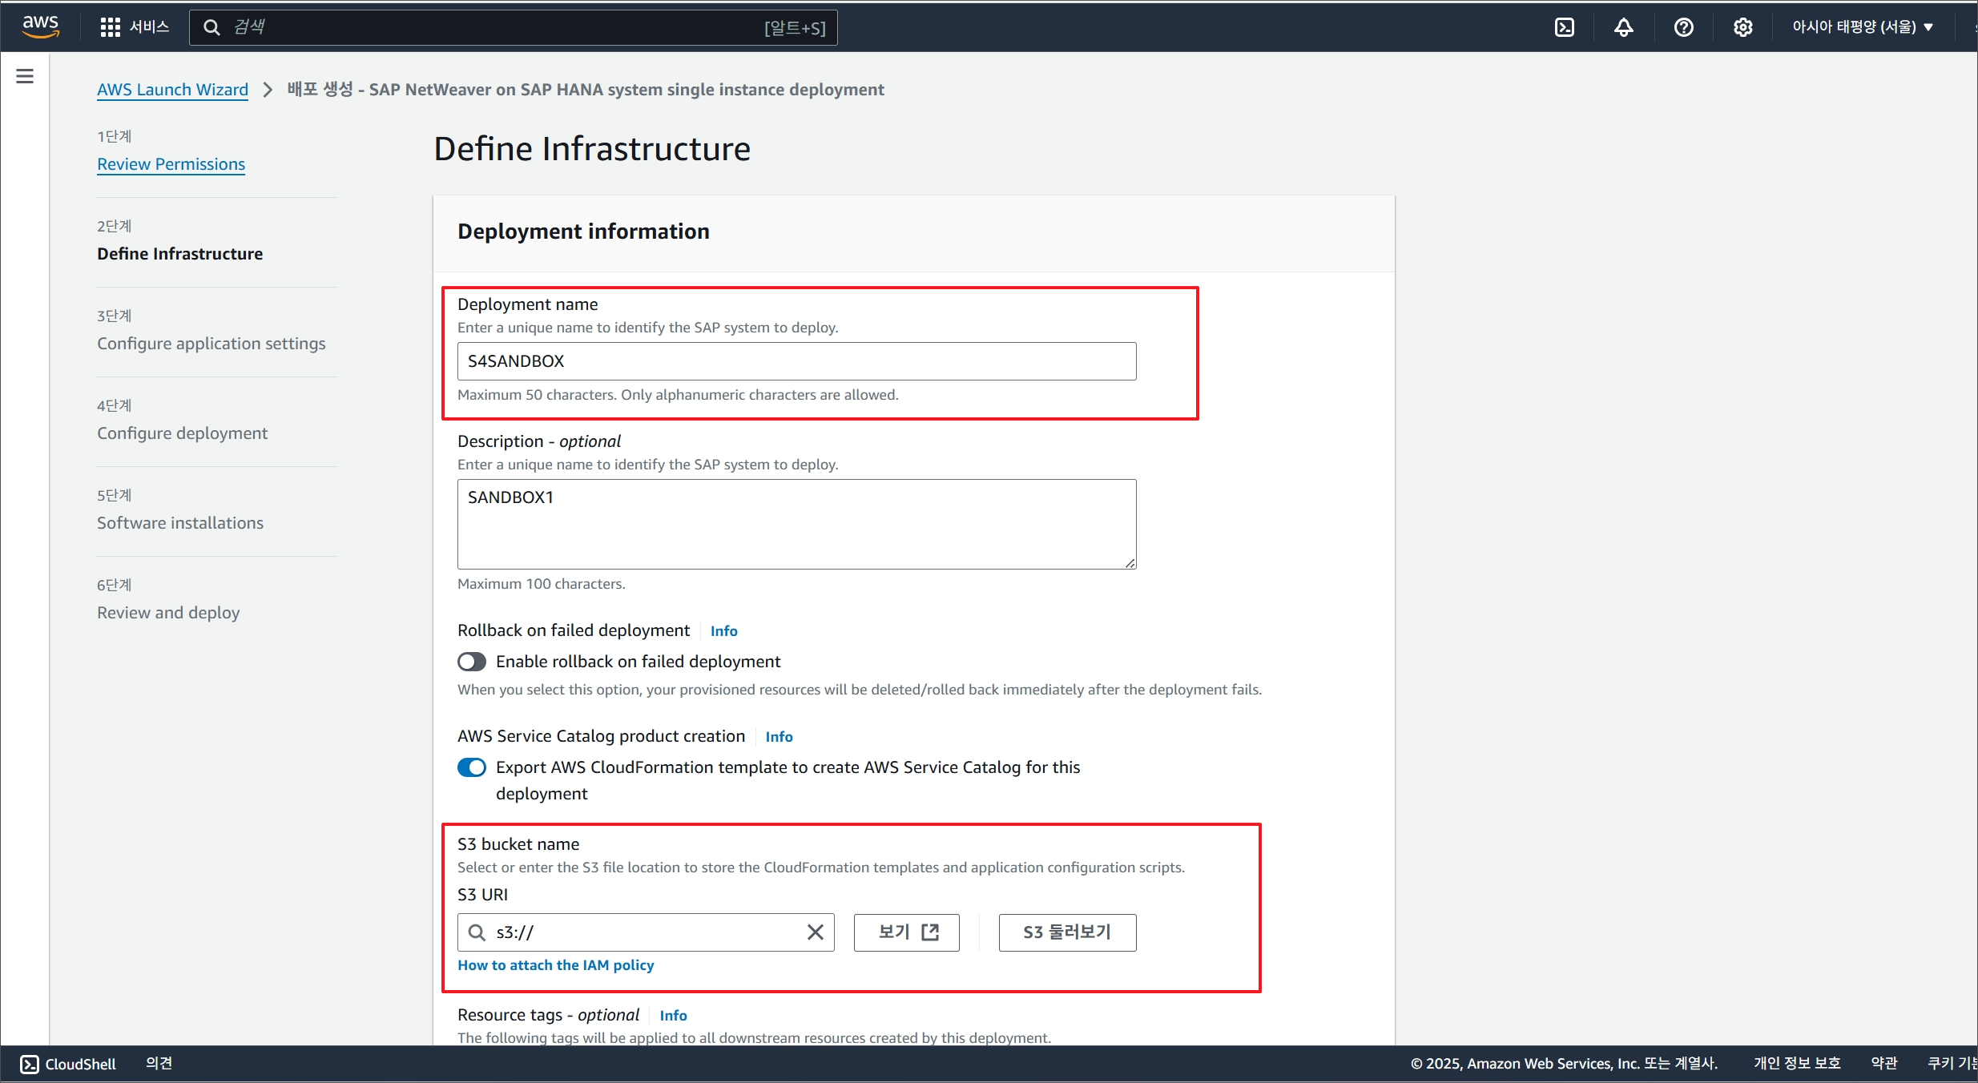Open the Asia Pacific (Seoul) region dropdown
This screenshot has height=1083, width=1978.
(x=1863, y=27)
